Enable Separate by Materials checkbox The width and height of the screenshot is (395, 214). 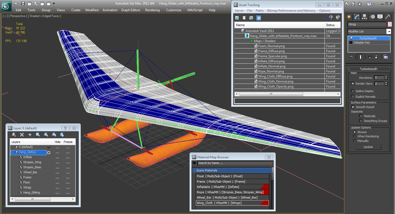tap(361, 116)
